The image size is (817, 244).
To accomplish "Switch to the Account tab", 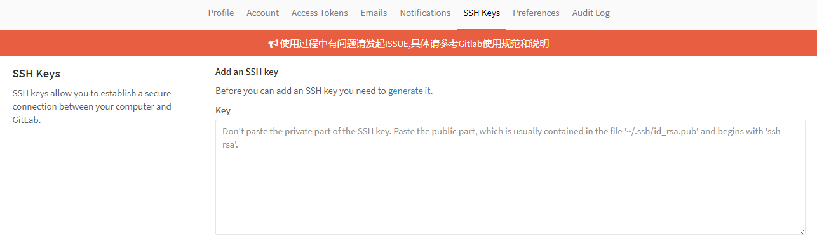I will pos(262,13).
